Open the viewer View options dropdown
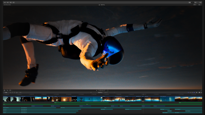The width and height of the screenshot is (205, 115). click(x=200, y=5)
